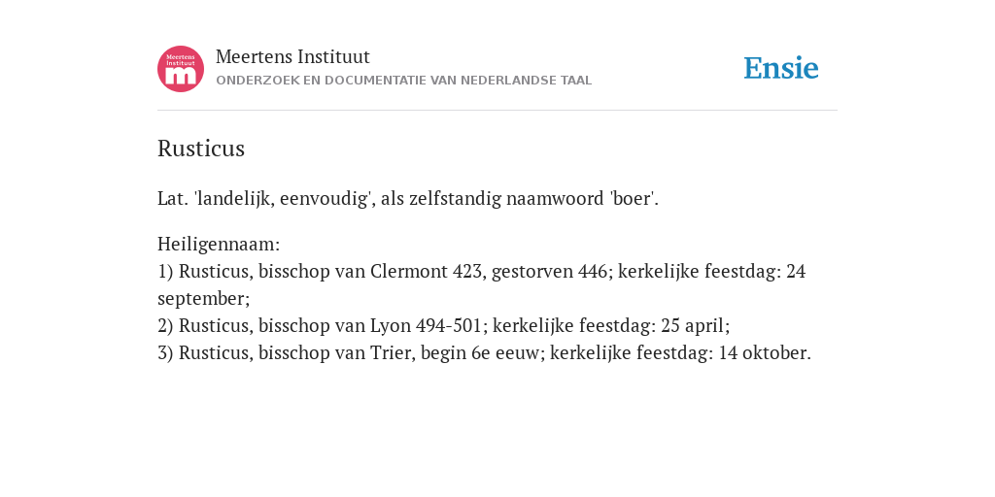Click the Heiligennaam label
Viewport: 995px width, 497px height.
[x=219, y=244]
